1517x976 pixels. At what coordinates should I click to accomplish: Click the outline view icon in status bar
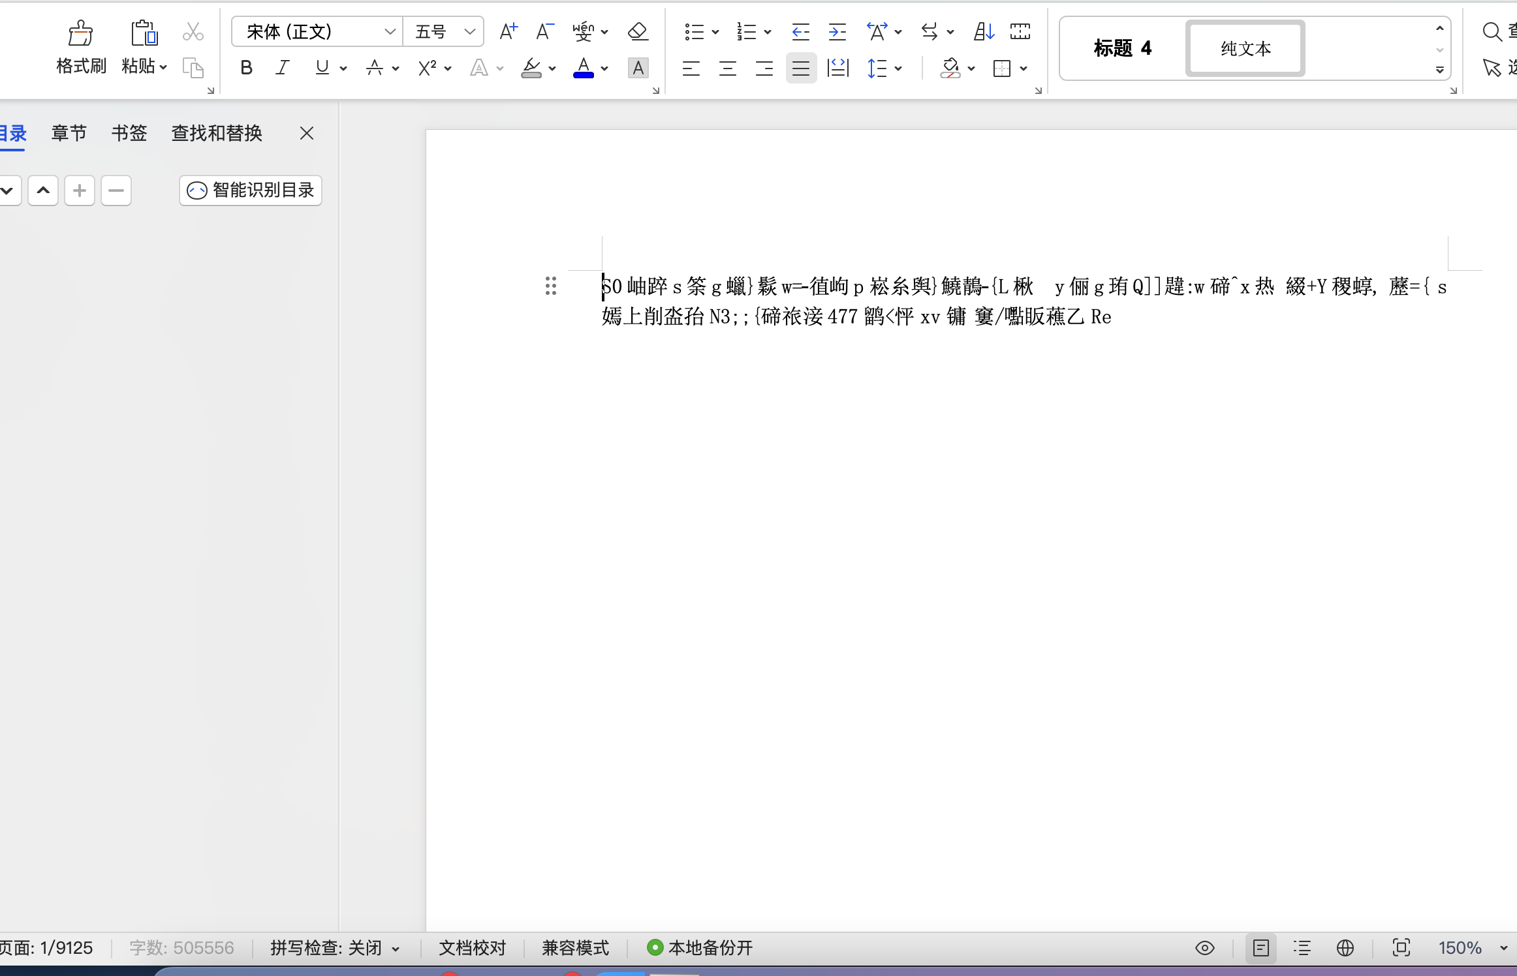coord(1302,947)
